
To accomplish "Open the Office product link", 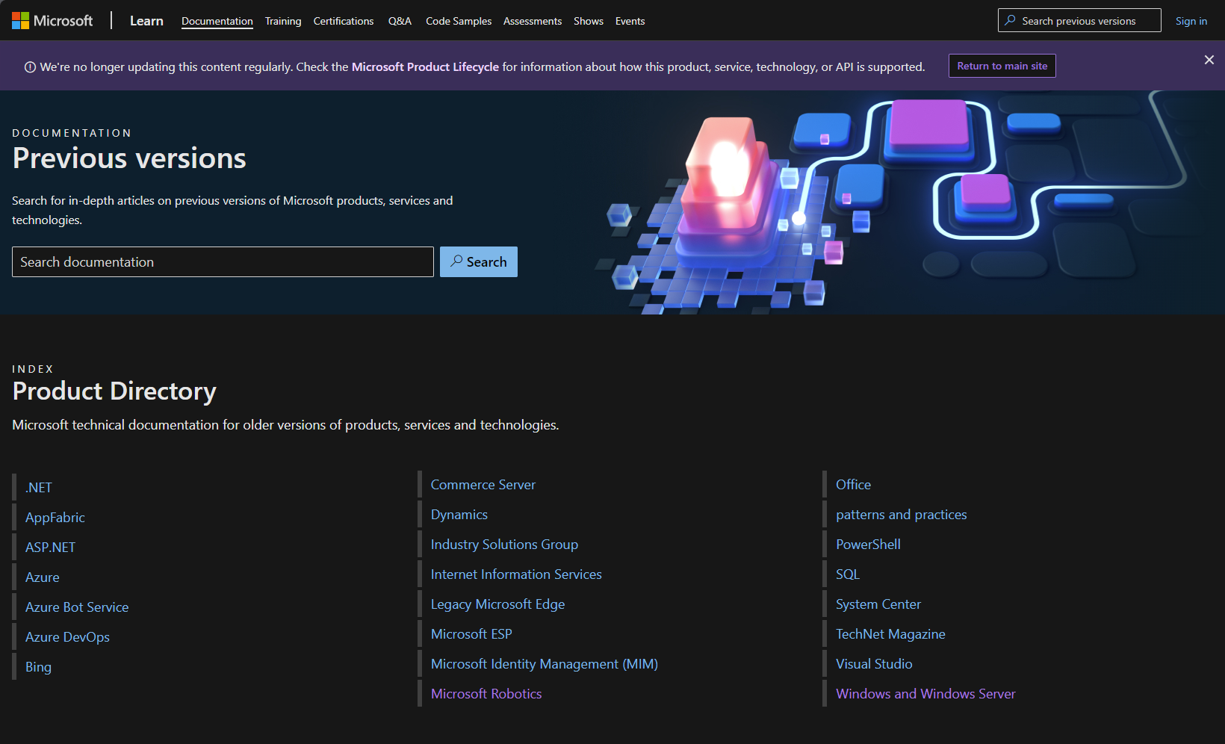I will pos(853,485).
